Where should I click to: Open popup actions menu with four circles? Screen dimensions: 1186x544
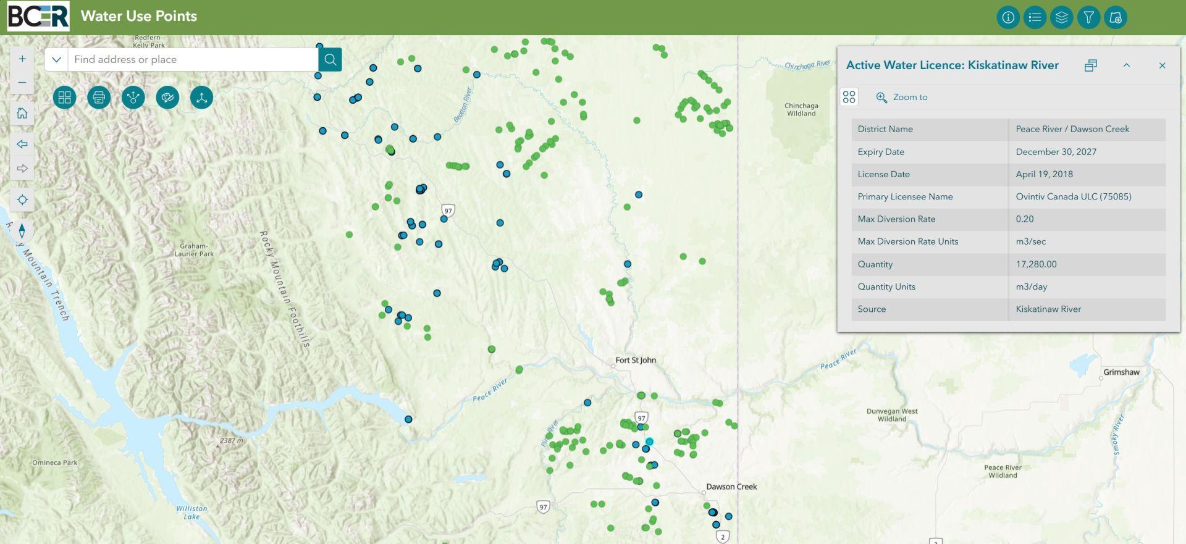[x=849, y=97]
